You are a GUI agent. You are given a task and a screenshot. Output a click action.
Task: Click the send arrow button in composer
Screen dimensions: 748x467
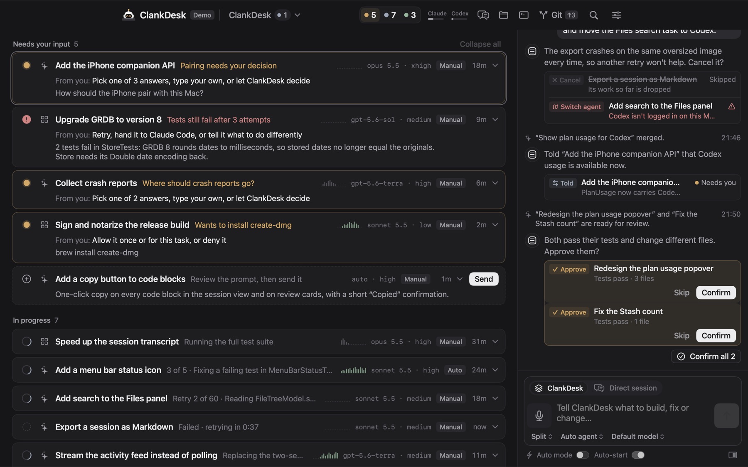click(726, 415)
